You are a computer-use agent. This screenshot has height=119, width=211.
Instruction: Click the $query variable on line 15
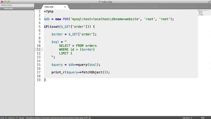pos(57,65)
